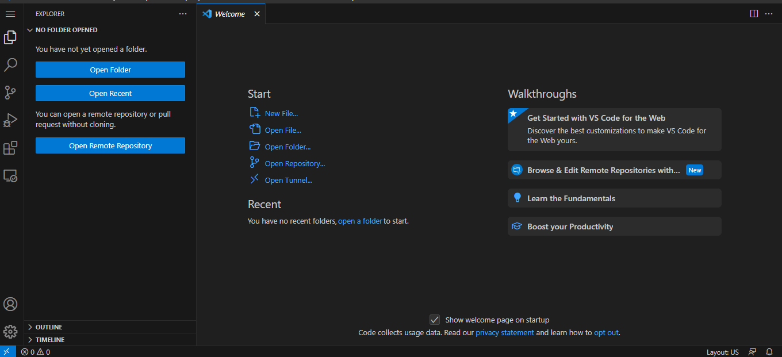This screenshot has height=357, width=782.
Task: Click the Layout: US status bar entry
Action: pos(723,352)
